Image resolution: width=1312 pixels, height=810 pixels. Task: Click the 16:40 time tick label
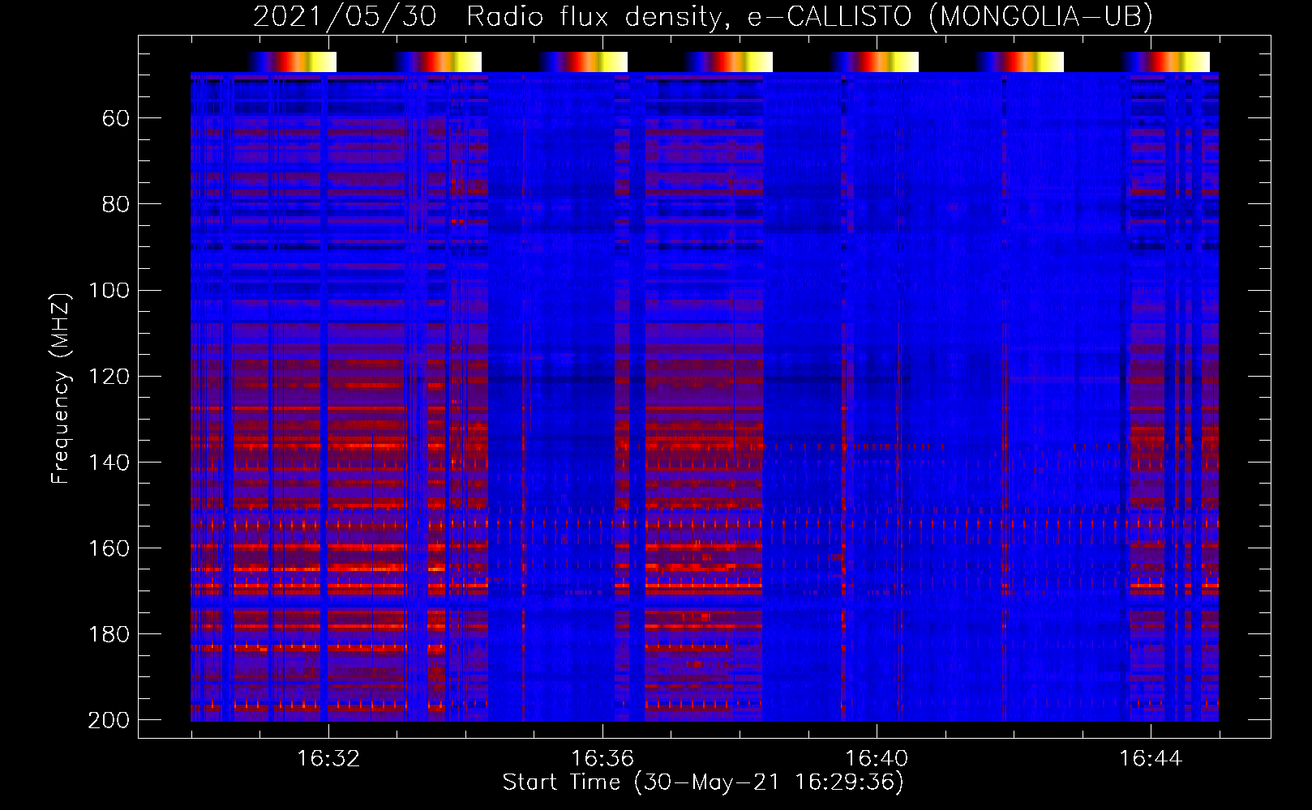(877, 759)
